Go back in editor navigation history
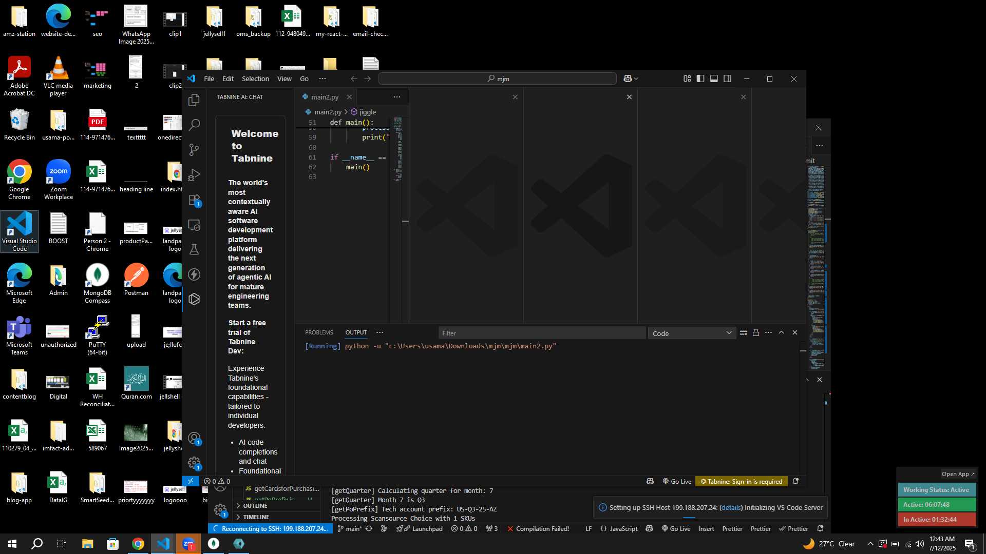The image size is (986, 554). (x=354, y=78)
